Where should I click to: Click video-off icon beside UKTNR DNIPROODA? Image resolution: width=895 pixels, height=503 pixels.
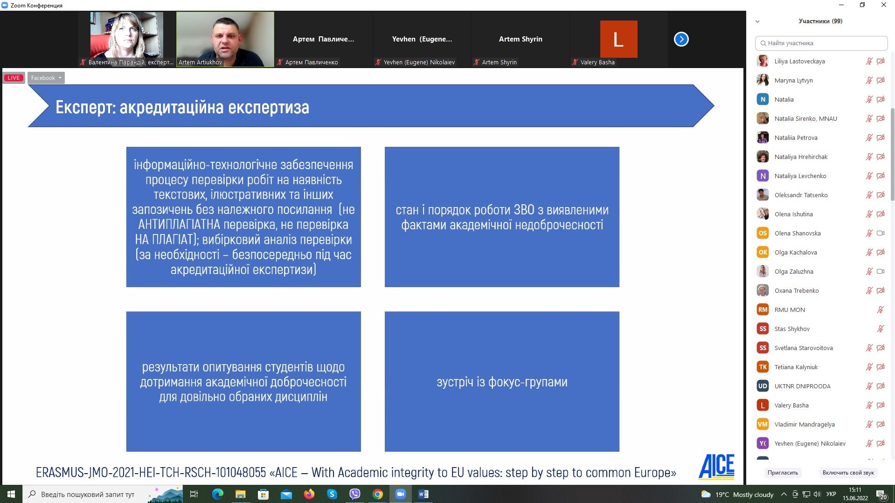tap(881, 386)
